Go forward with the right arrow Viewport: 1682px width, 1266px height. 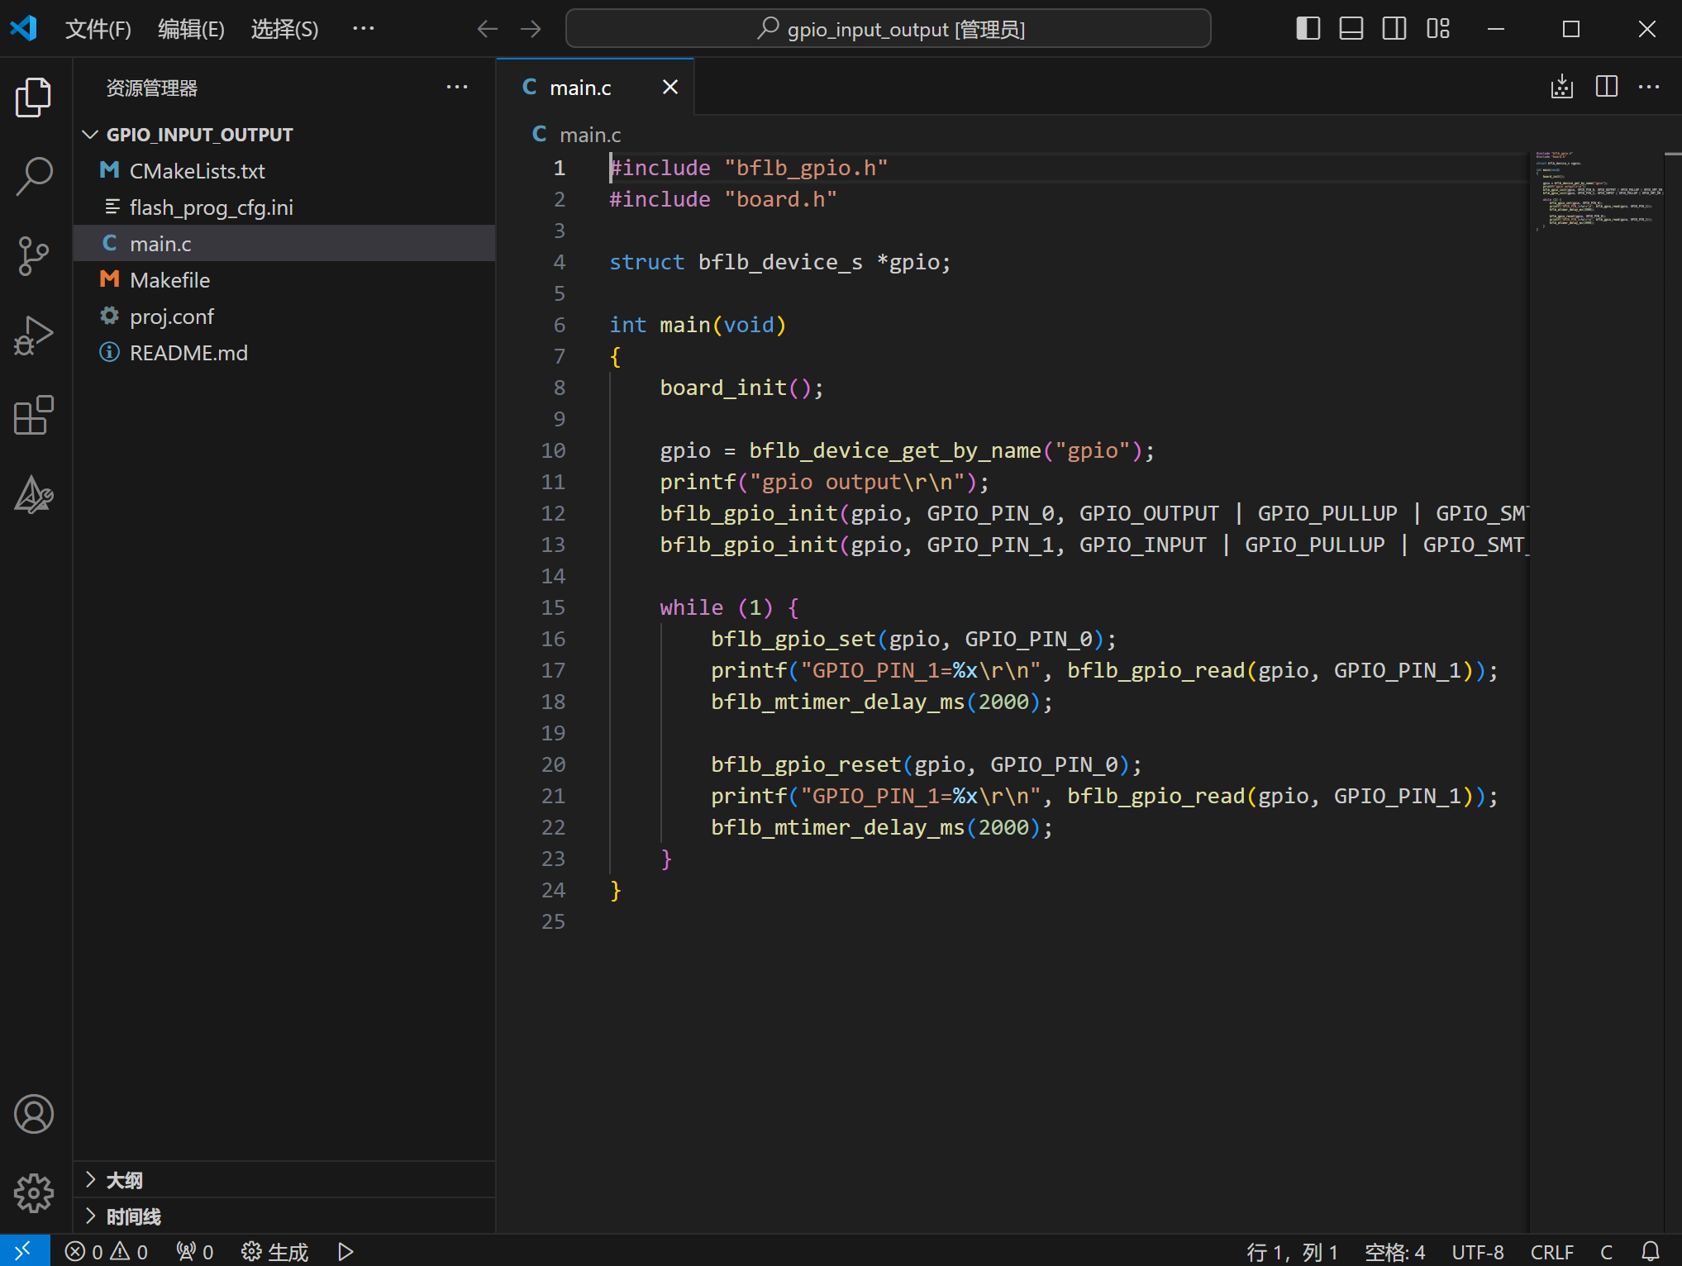531,29
